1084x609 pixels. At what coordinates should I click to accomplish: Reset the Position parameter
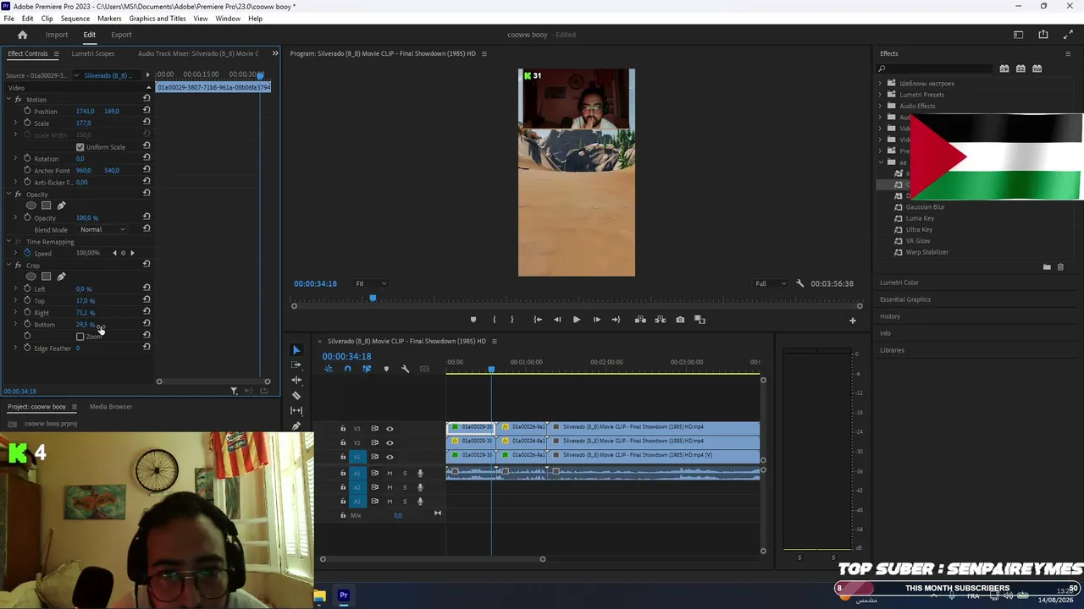[x=147, y=111]
